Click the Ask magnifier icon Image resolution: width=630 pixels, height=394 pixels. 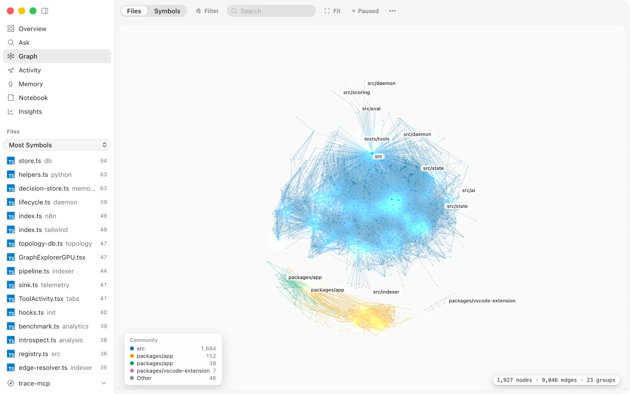tap(11, 43)
